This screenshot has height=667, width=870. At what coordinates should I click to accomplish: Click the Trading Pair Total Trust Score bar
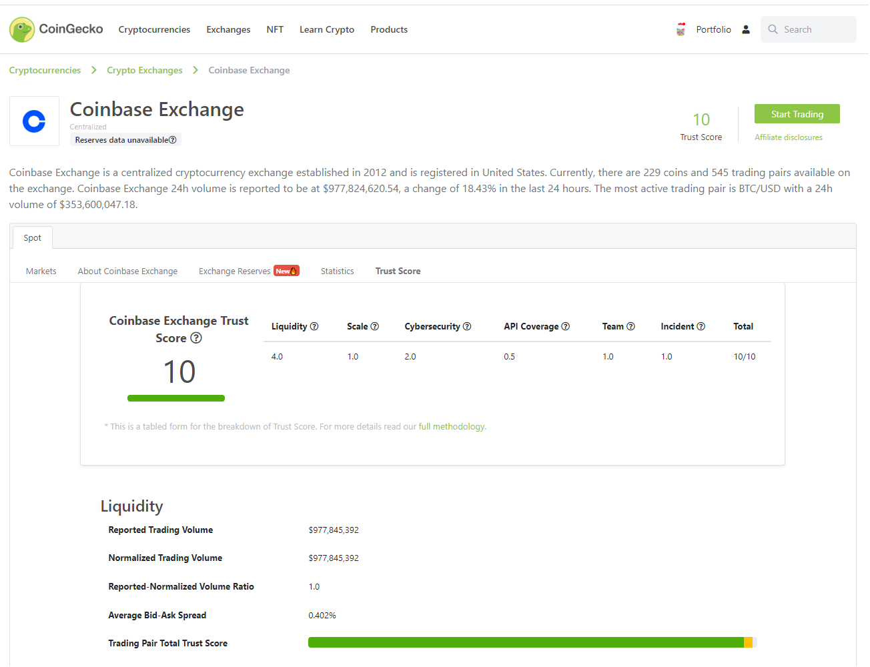point(532,642)
